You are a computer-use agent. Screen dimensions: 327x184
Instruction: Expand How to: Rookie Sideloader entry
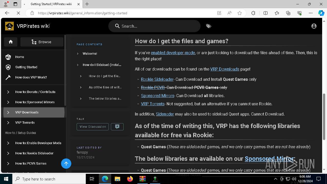tap(8, 153)
